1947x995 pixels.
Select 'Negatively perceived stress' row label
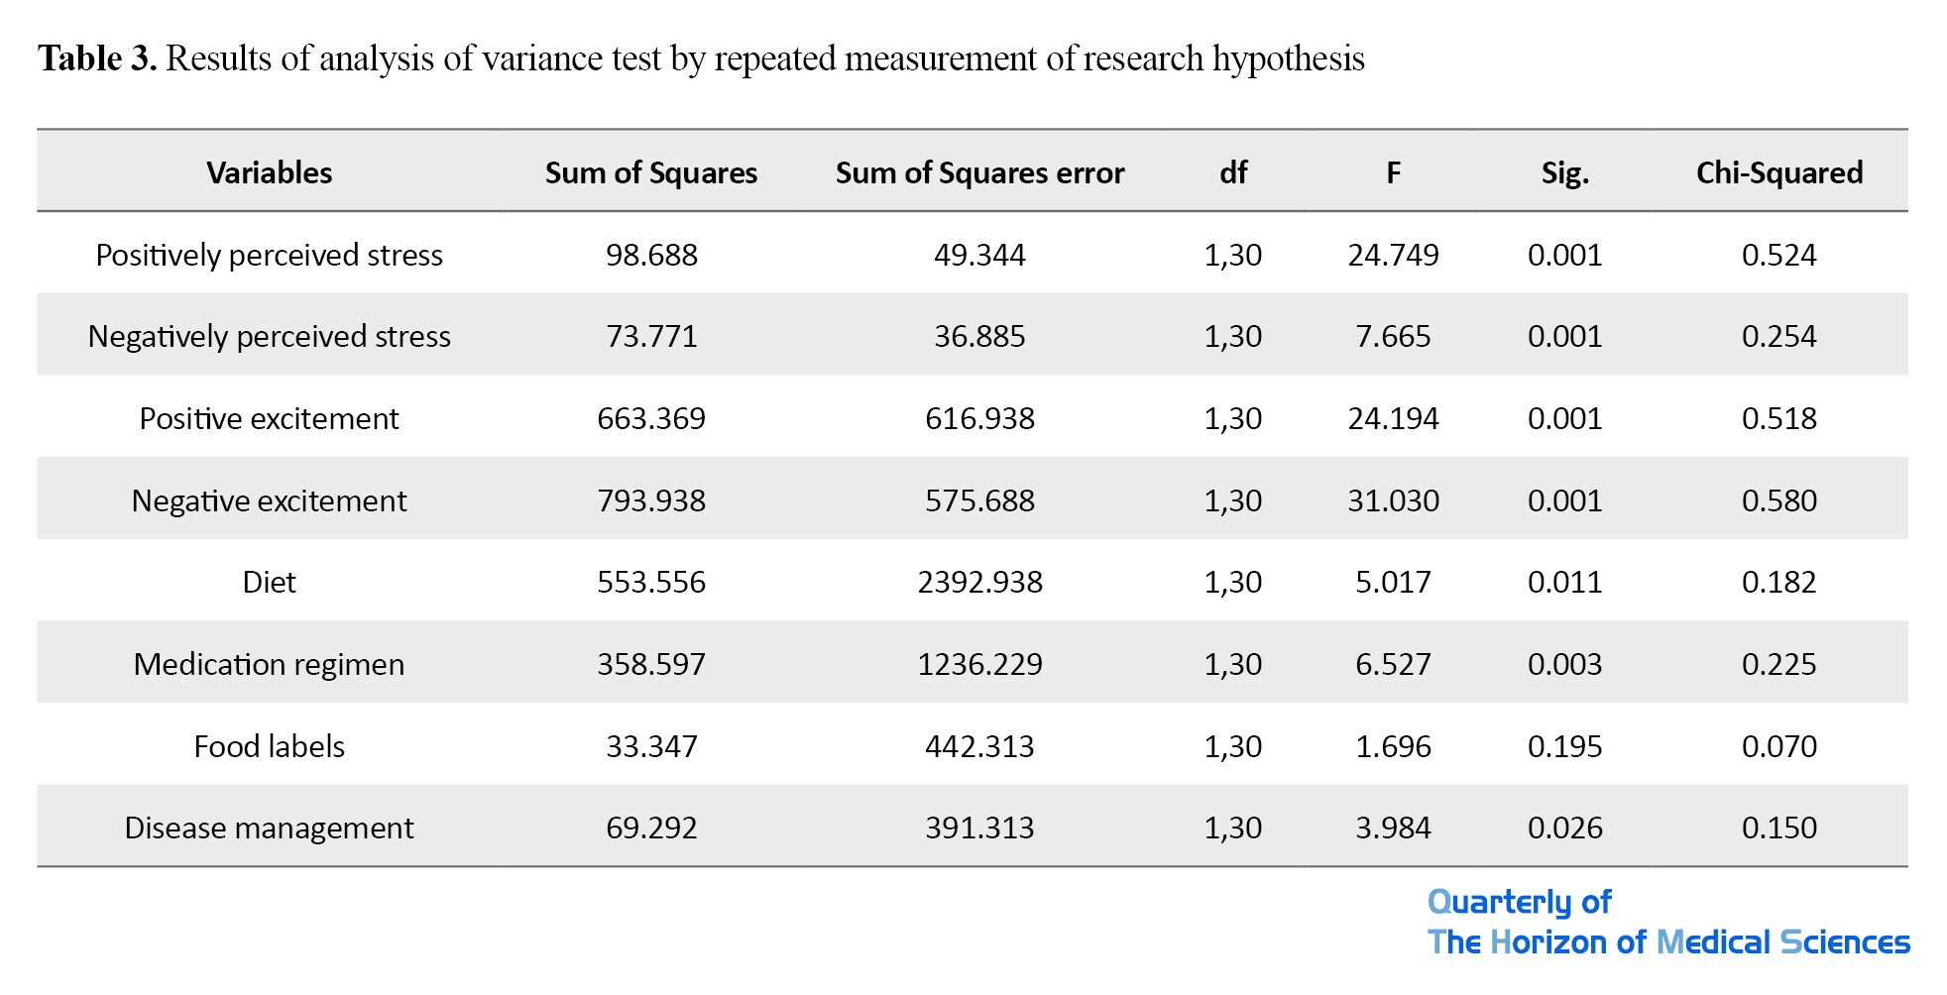pos(269,337)
